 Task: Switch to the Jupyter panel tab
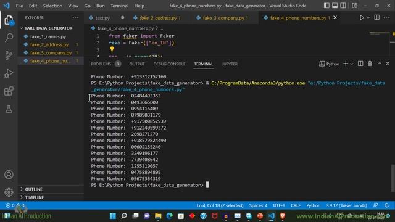tap(230, 64)
